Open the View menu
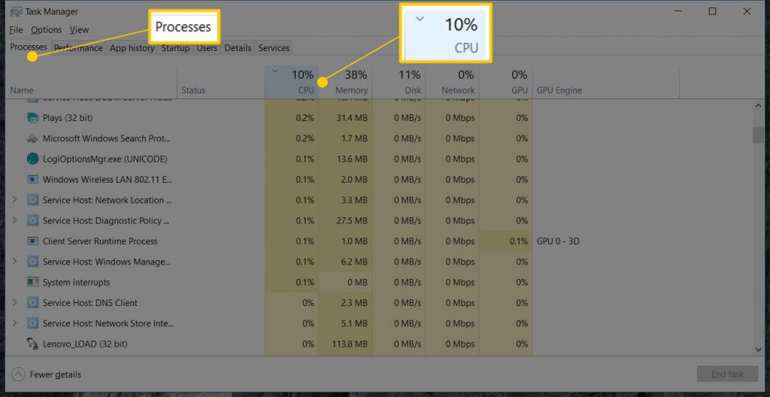Screen dimensions: 770x397 (x=79, y=30)
